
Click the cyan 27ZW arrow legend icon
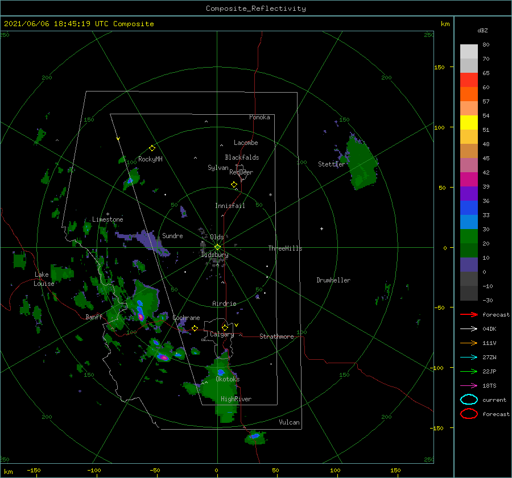pyautogui.click(x=469, y=358)
